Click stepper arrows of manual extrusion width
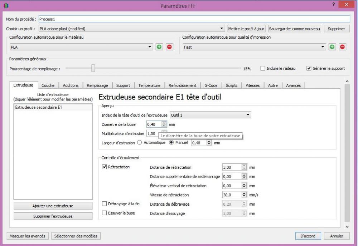The width and height of the screenshot is (358, 246). 209,143
